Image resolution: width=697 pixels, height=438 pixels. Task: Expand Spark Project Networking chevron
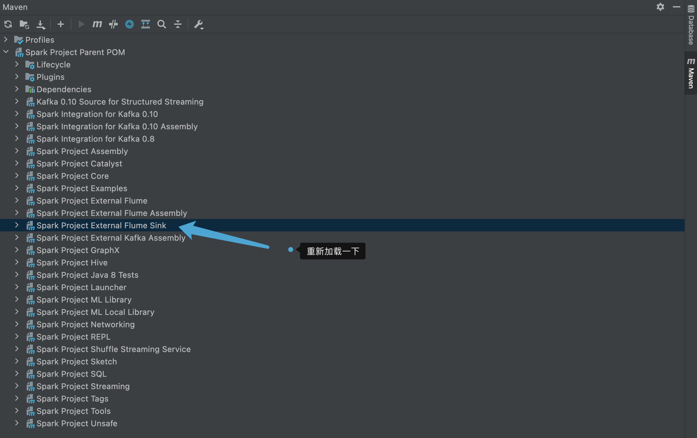pyautogui.click(x=17, y=324)
